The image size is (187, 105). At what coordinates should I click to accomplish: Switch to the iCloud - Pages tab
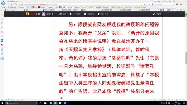click(13, 10)
